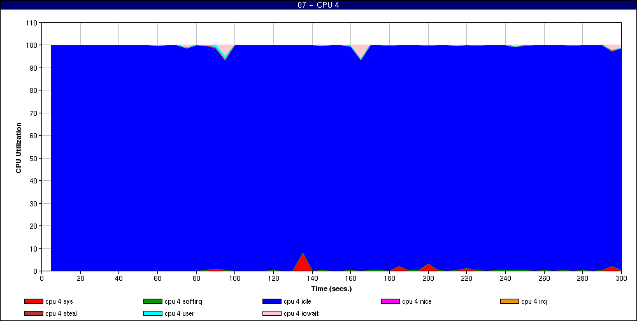Click the x-axis tick label 140
Screen dimensions: 637x321
(312, 278)
